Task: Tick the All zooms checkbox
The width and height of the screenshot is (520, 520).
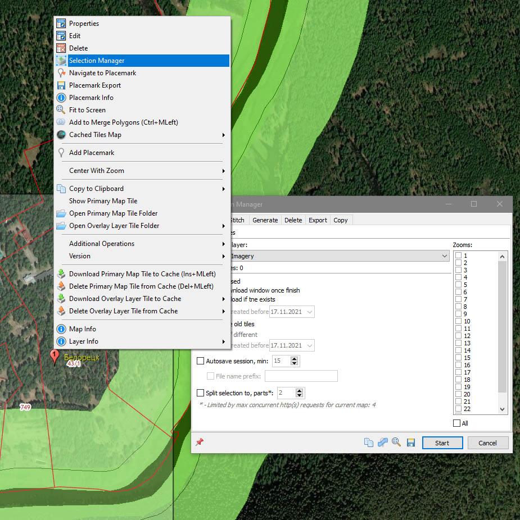Action: [457, 423]
